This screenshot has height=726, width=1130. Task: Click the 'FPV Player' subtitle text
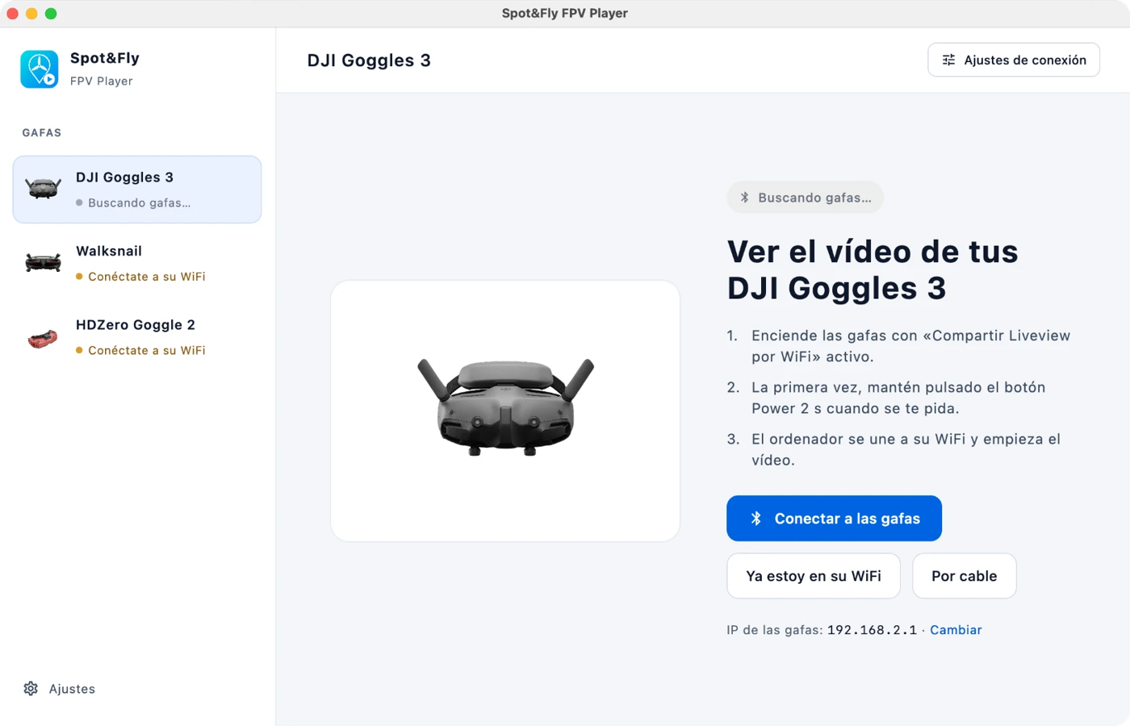coord(102,81)
